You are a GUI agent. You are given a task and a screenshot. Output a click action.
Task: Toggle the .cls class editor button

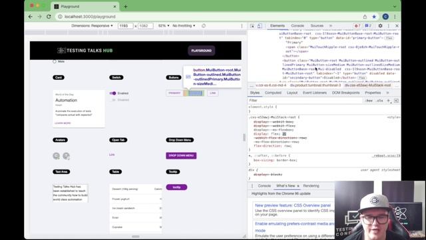tap(380, 101)
